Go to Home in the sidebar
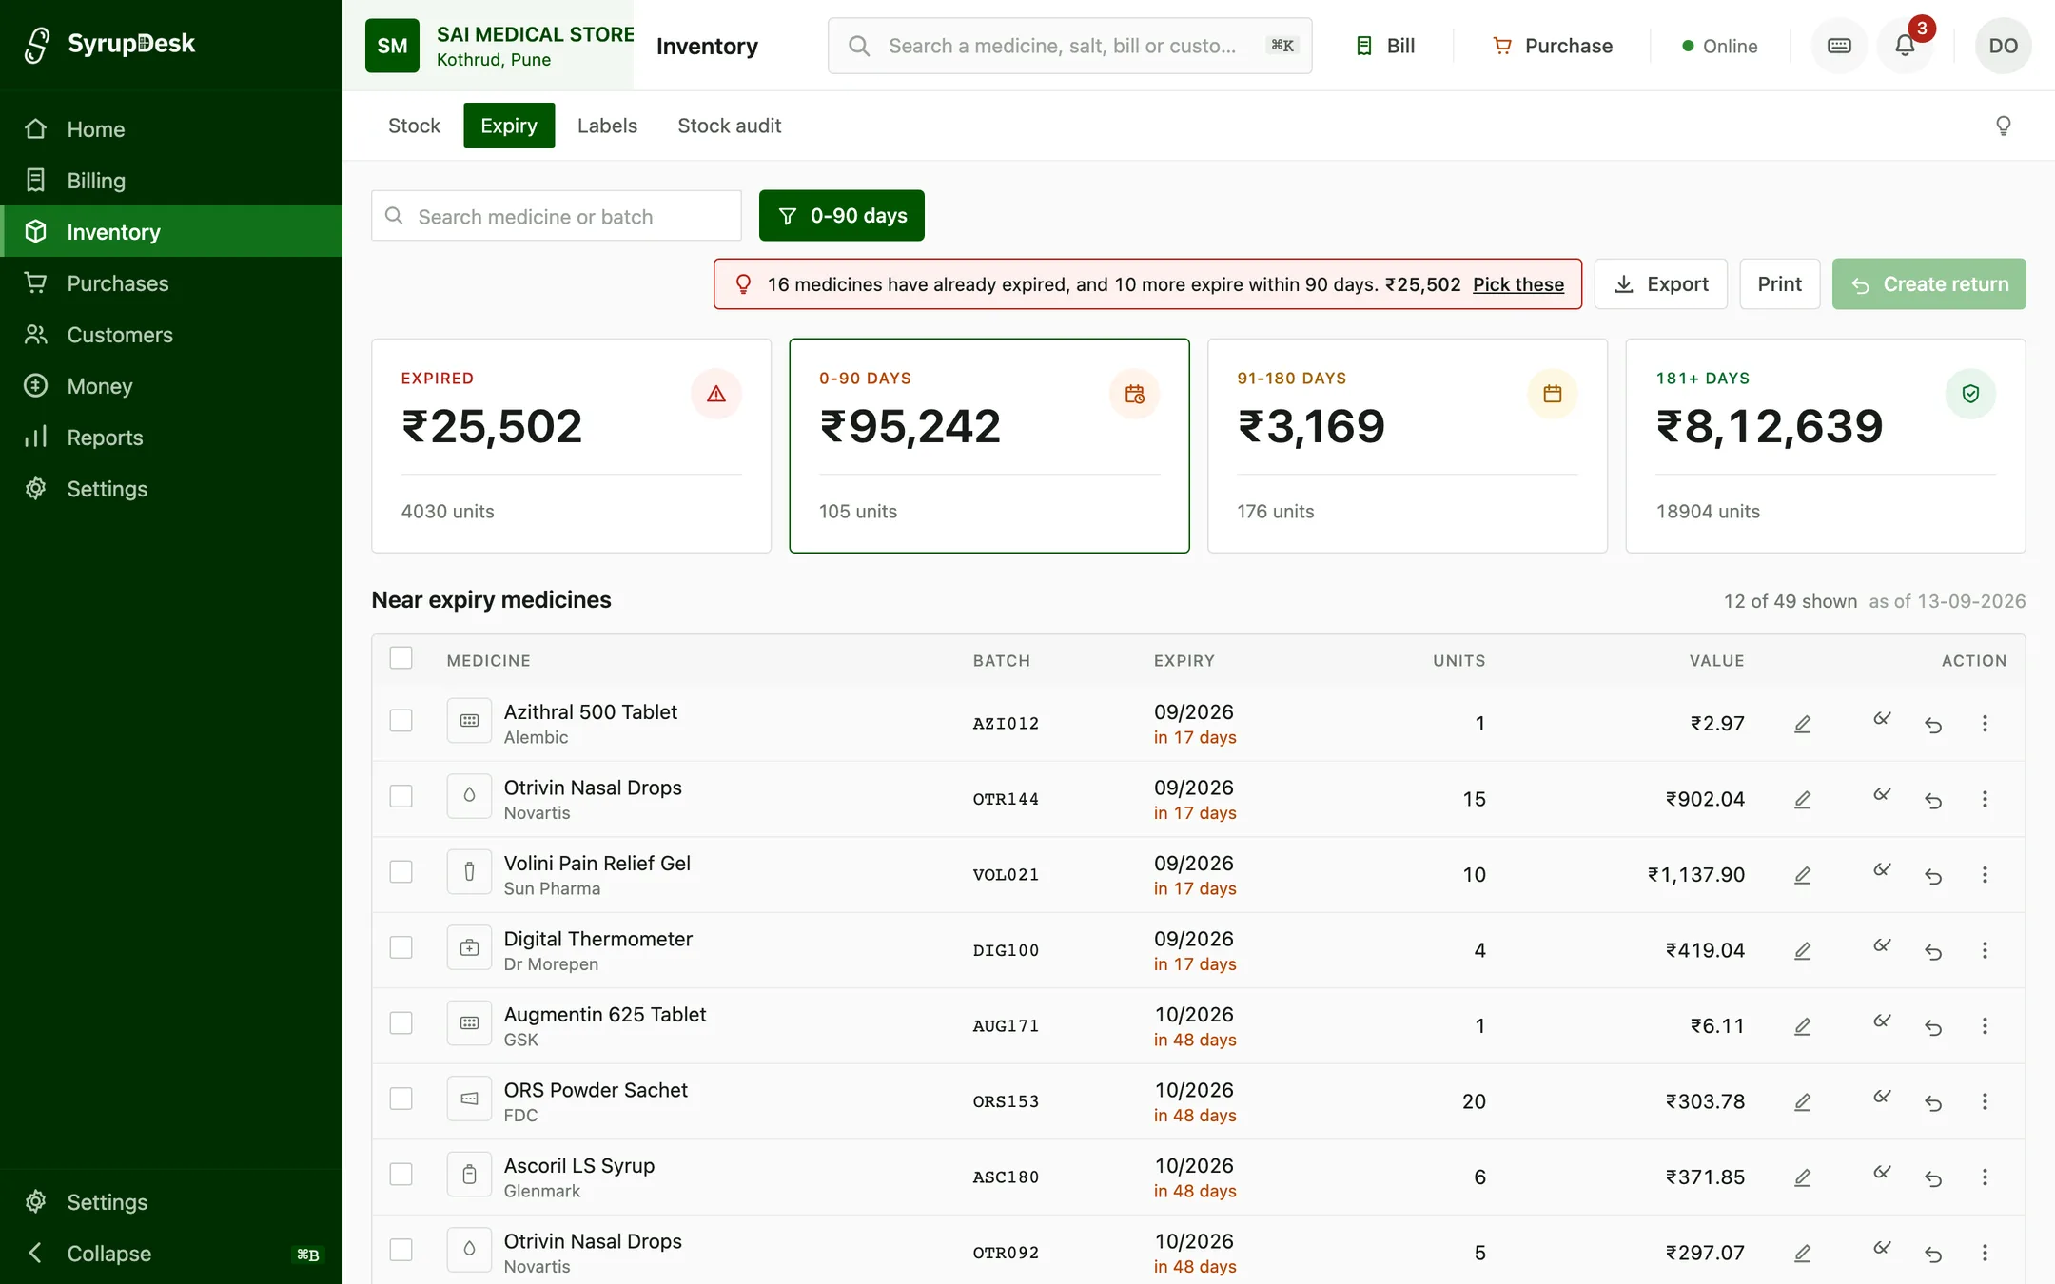2055x1284 pixels. click(x=171, y=129)
